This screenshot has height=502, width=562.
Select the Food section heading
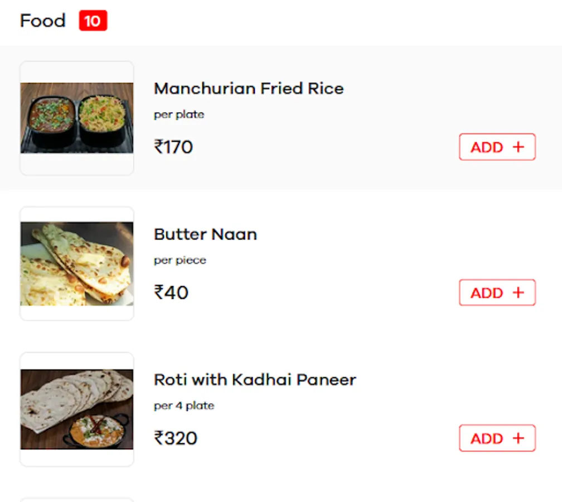tap(42, 21)
